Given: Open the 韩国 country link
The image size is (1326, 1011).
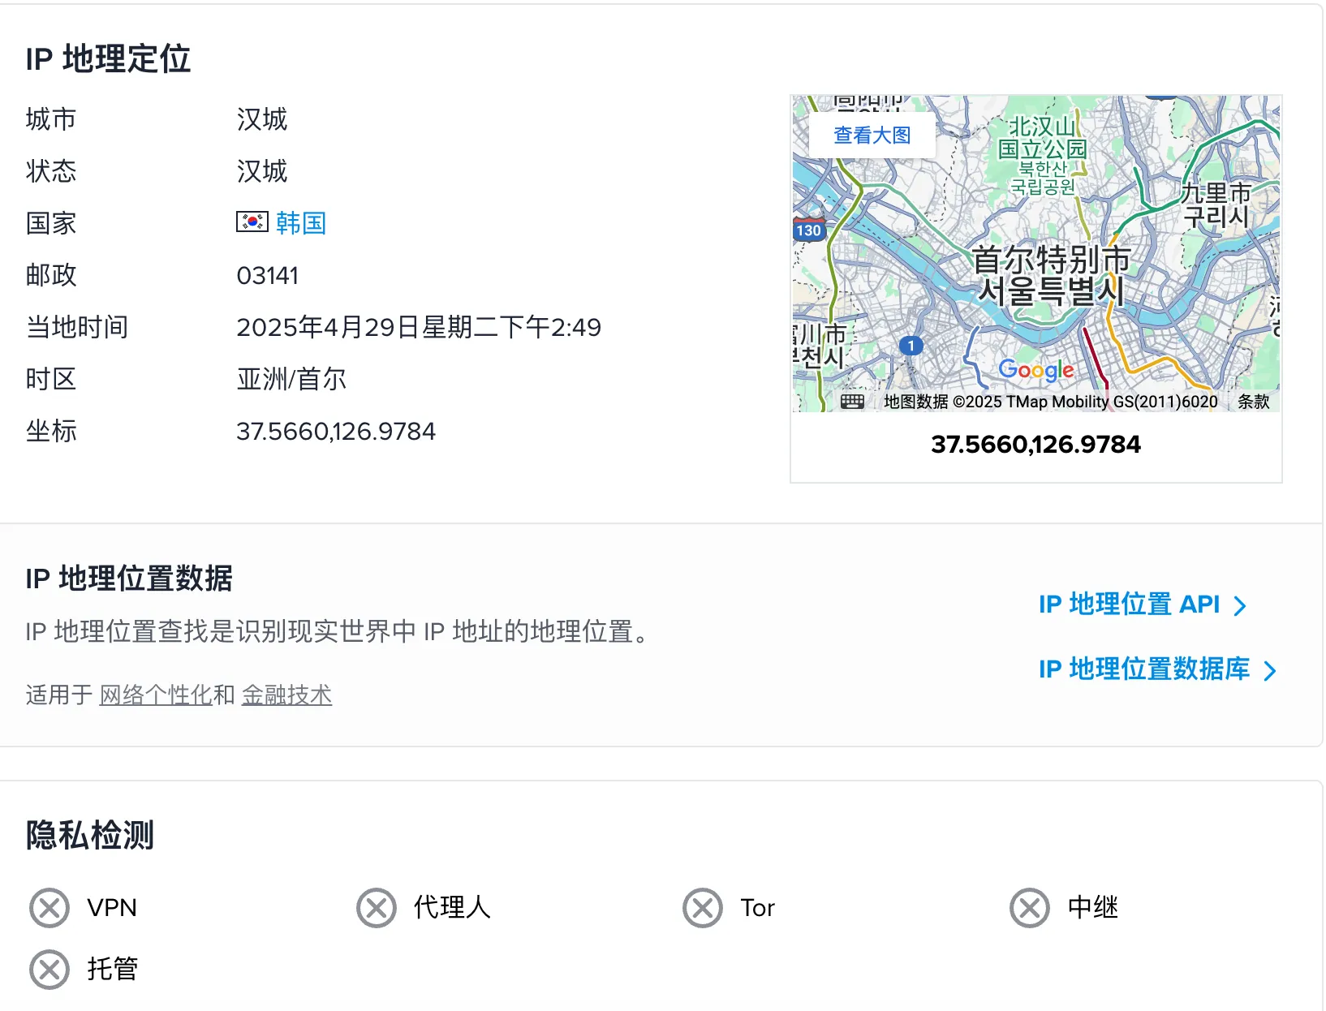Looking at the screenshot, I should pyautogui.click(x=301, y=222).
